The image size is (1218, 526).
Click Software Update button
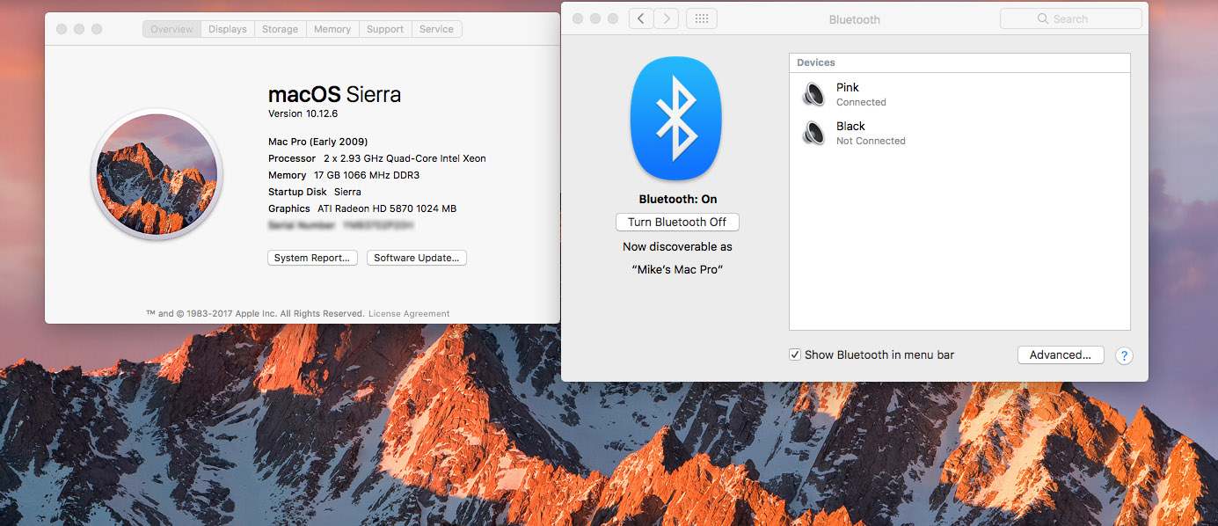tap(417, 258)
